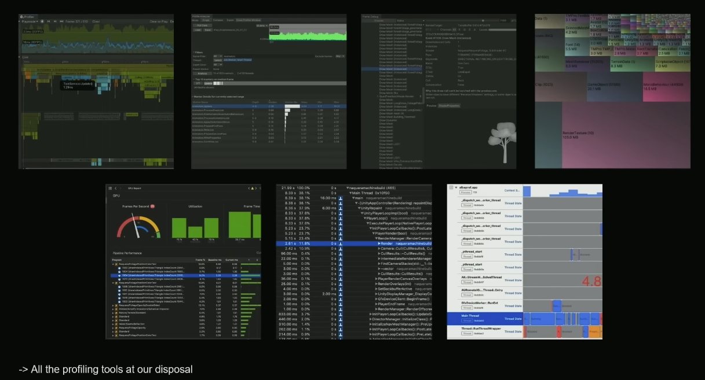Click person icon on GfxDeviceClient::BeginFrame row
Screen dimensions: 705x380
(341, 299)
